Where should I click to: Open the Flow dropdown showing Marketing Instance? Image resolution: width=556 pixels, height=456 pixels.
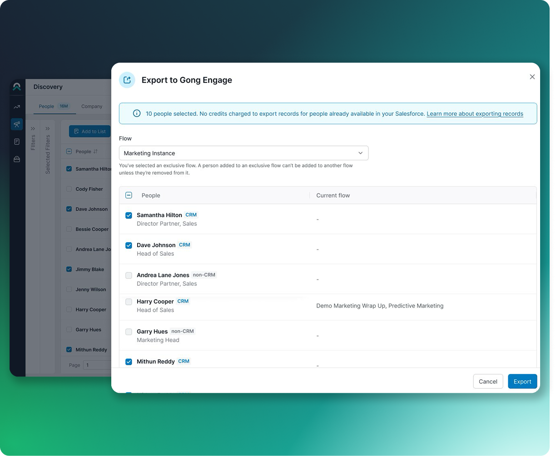[243, 153]
